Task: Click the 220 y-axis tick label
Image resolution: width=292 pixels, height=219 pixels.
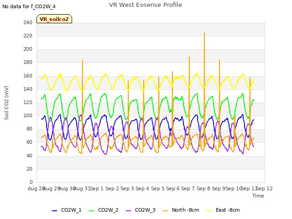Action: tap(28, 36)
